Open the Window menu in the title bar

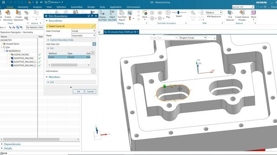pyautogui.click(x=55, y=2)
